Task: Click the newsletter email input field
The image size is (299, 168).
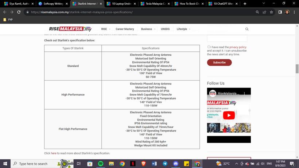Action: click(x=227, y=38)
